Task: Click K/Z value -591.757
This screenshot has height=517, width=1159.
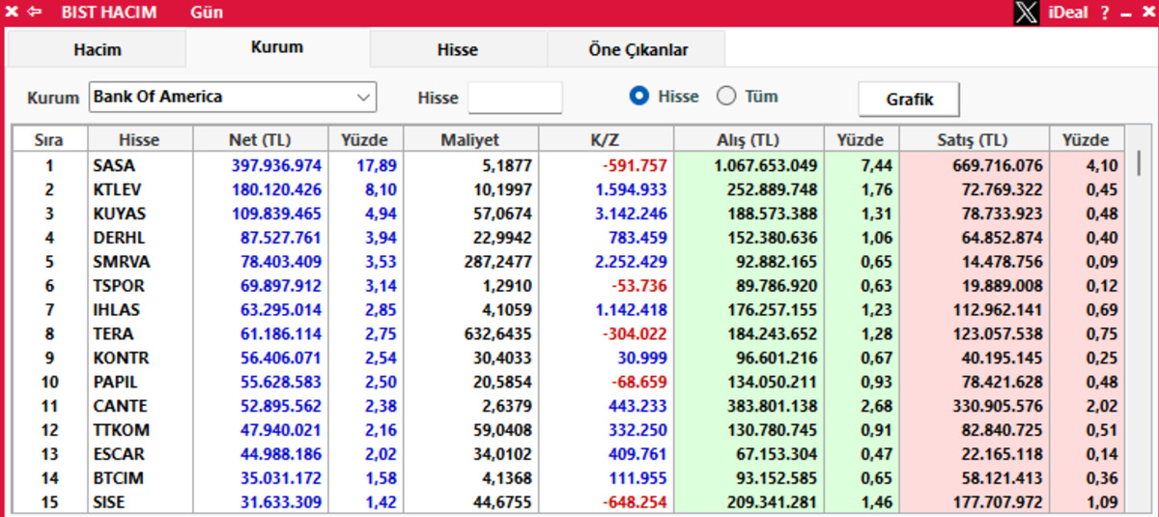Action: point(635,165)
